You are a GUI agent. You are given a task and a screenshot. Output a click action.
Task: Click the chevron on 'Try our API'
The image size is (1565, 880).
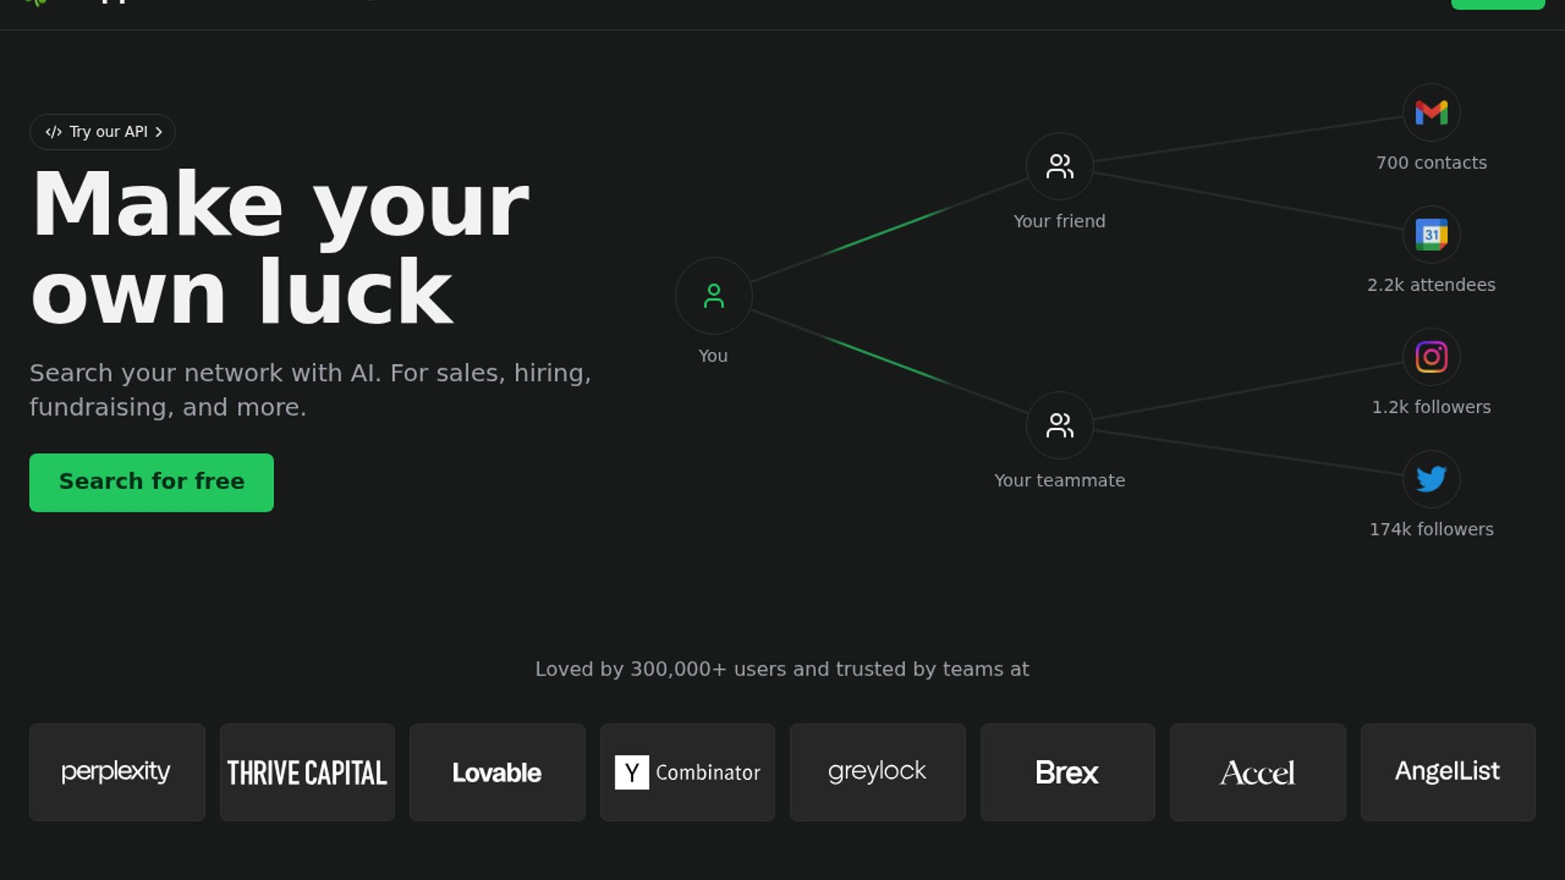[x=159, y=132]
